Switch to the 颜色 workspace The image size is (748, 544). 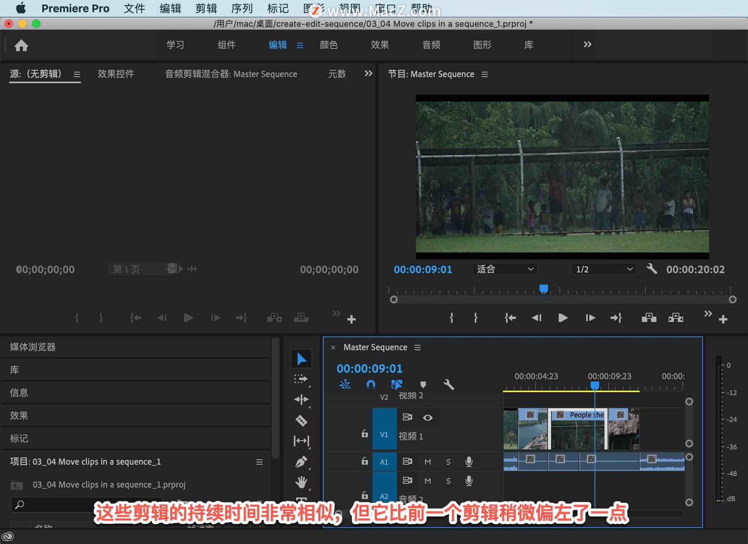(328, 45)
